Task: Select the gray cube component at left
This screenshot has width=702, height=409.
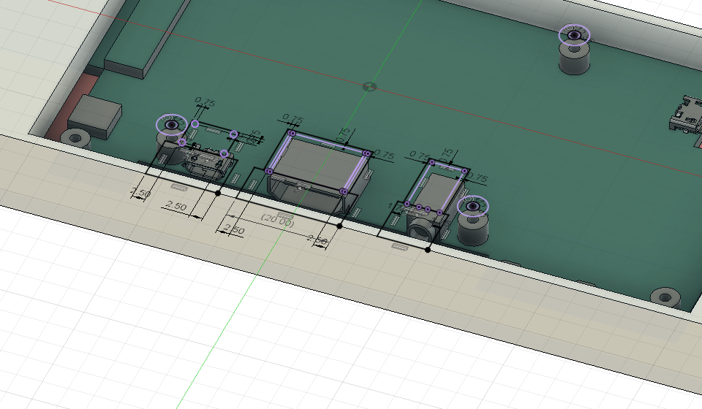Action: tap(95, 116)
